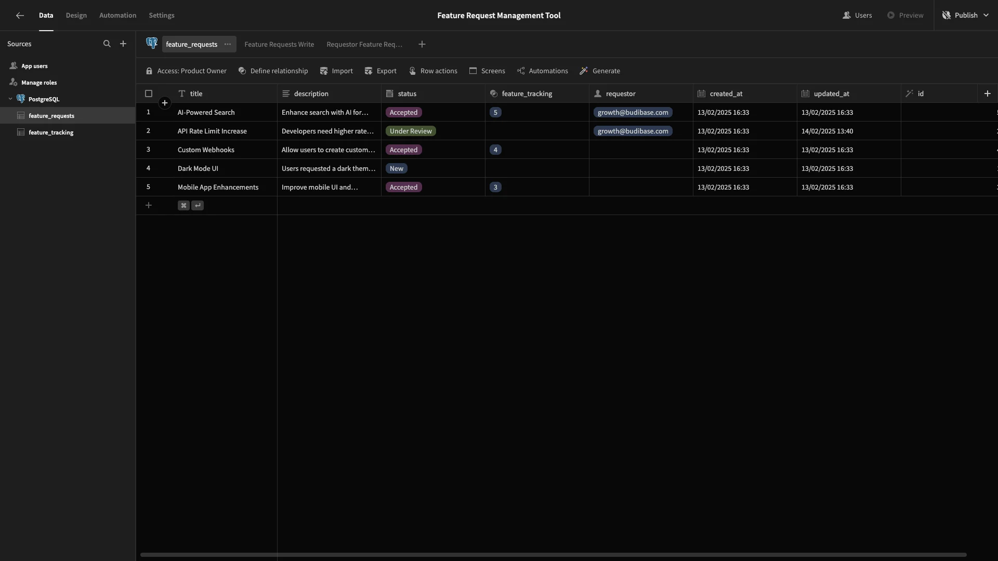Screen dimensions: 998x561
Task: Click the horizontal scrollbar
Action: pyautogui.click(x=553, y=555)
